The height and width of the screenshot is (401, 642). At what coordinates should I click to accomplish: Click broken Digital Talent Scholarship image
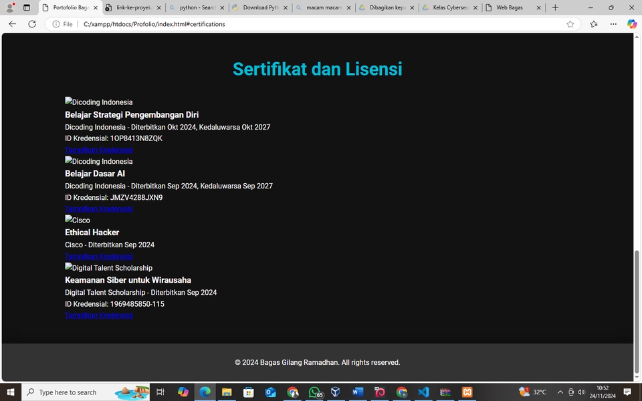coord(108,267)
